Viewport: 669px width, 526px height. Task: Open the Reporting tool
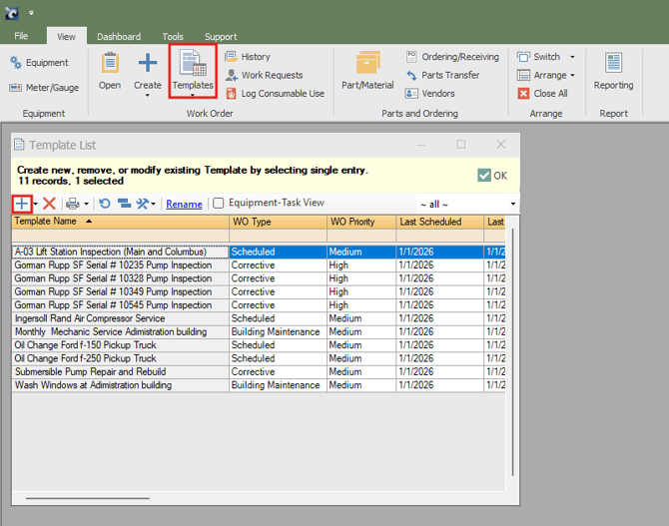tap(613, 72)
